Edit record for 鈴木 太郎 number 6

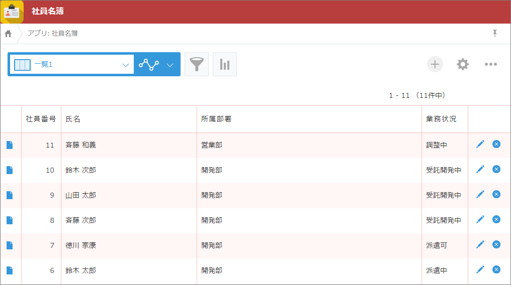tap(480, 270)
